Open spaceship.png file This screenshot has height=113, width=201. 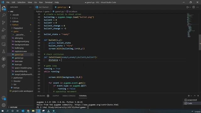[x=21, y=71]
